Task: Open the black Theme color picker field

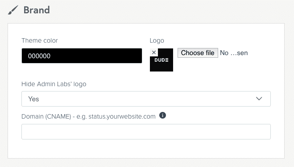Action: click(x=82, y=56)
